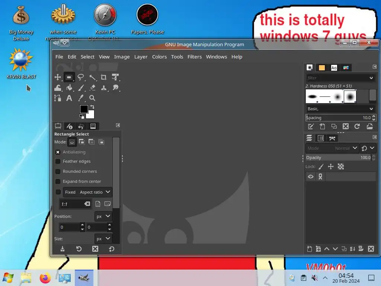The width and height of the screenshot is (381, 286).
Task: Select the Paintbrush tool
Action: [x=81, y=88]
